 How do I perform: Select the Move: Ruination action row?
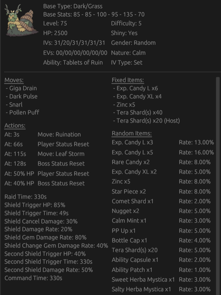coord(43,134)
